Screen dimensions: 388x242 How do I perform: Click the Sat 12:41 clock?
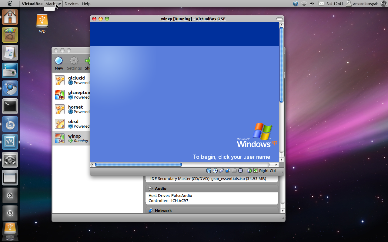335,4
